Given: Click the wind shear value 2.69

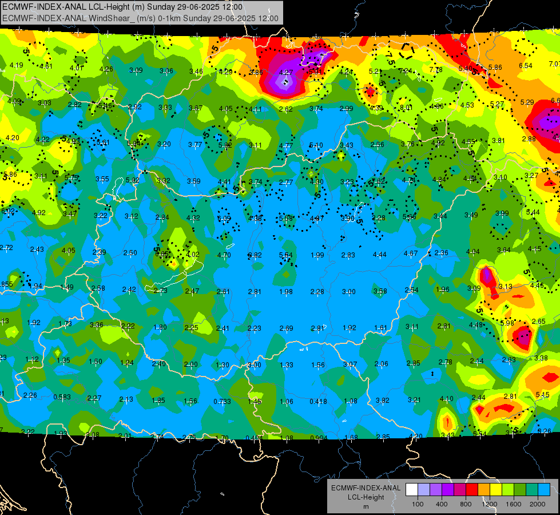Looking at the screenshot, I should pyautogui.click(x=287, y=328).
